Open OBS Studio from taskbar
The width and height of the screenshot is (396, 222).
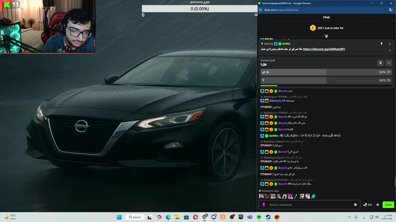tap(232, 217)
